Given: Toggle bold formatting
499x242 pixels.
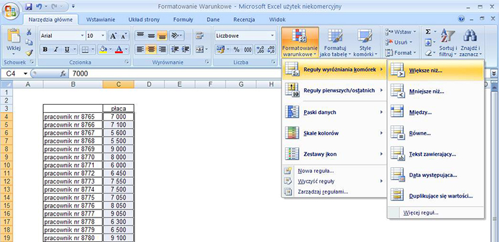Looking at the screenshot, I should [x=45, y=50].
